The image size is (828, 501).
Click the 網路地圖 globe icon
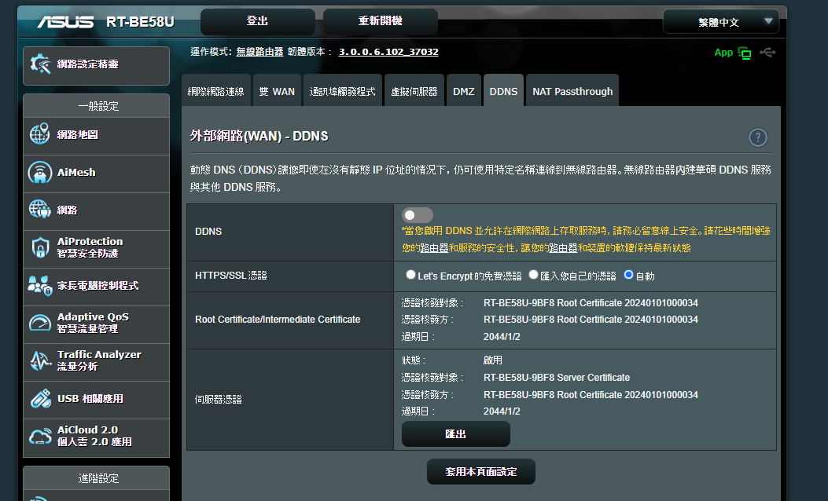point(39,134)
